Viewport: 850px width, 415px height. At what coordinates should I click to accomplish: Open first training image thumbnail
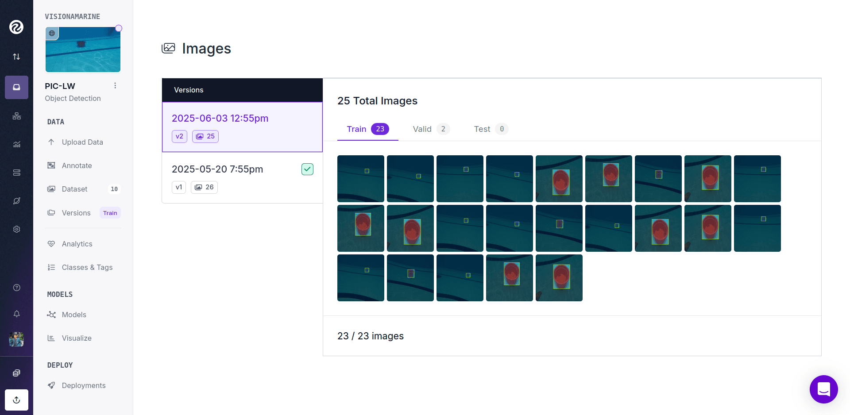[x=360, y=179]
